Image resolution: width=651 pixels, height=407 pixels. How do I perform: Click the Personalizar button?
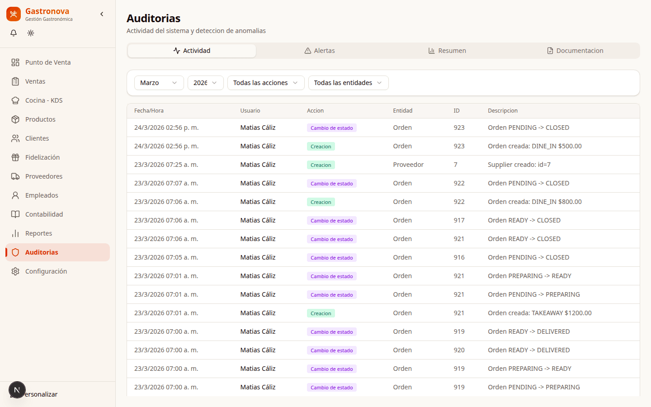click(41, 394)
